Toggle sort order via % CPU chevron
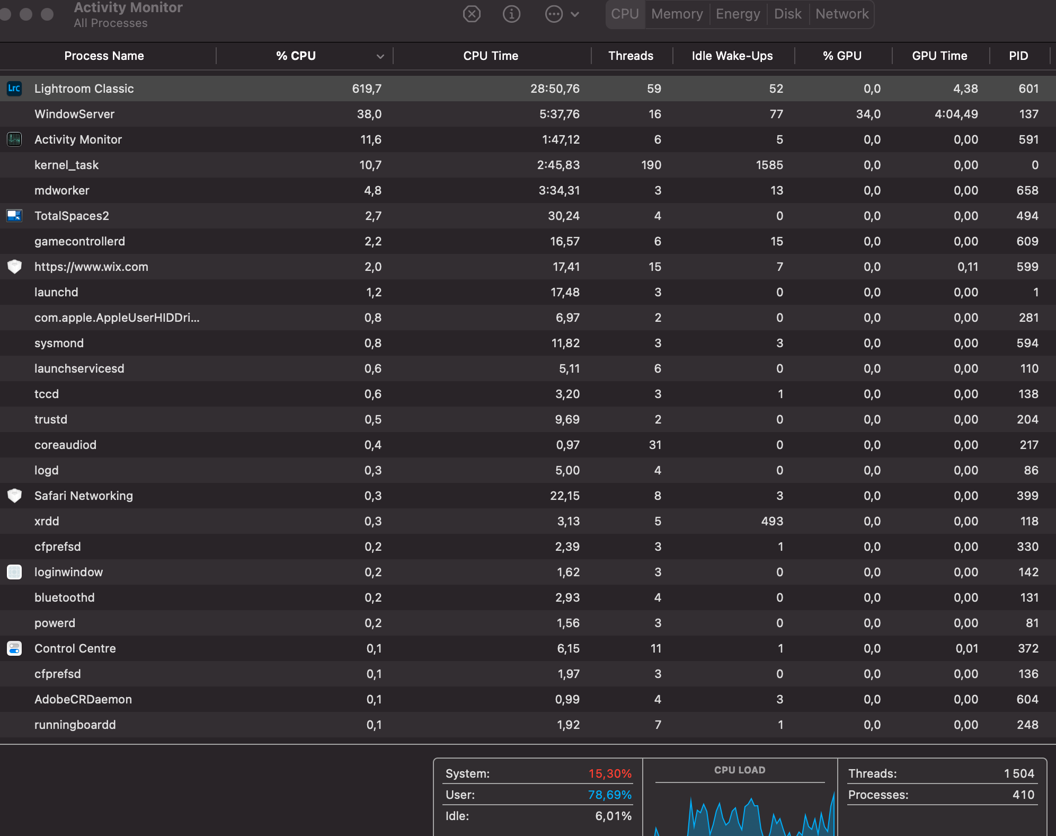Screen dimensions: 1056x836 click(379, 56)
